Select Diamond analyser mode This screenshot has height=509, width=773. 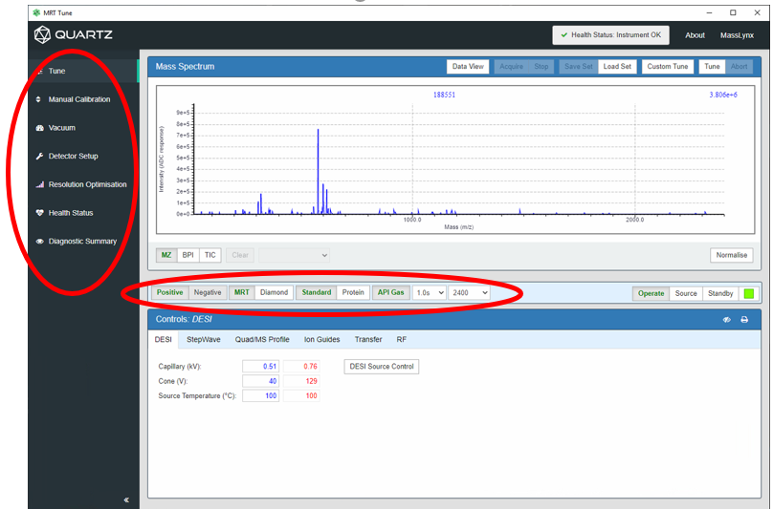coord(274,293)
